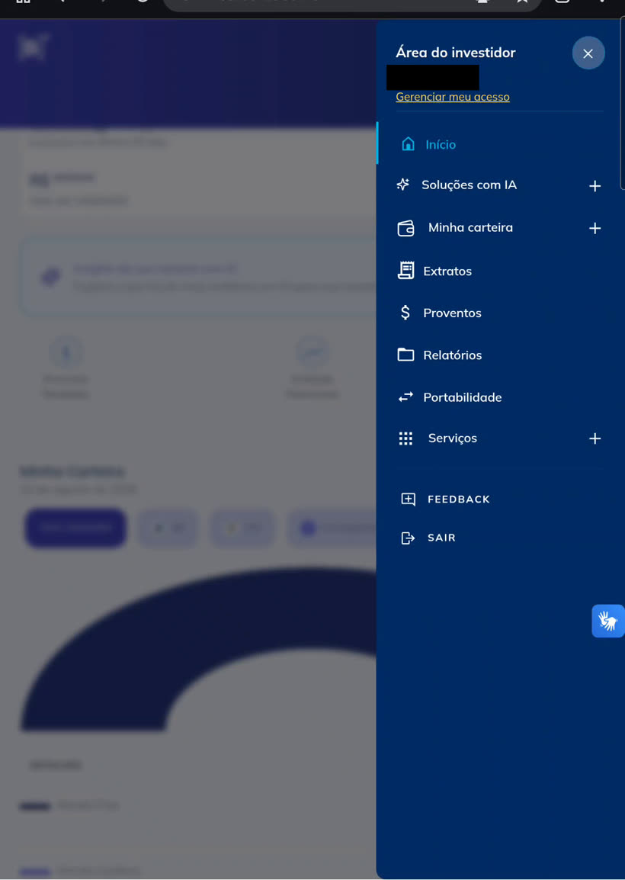
Task: Click the Minha carteira wallet icon
Action: (x=405, y=229)
